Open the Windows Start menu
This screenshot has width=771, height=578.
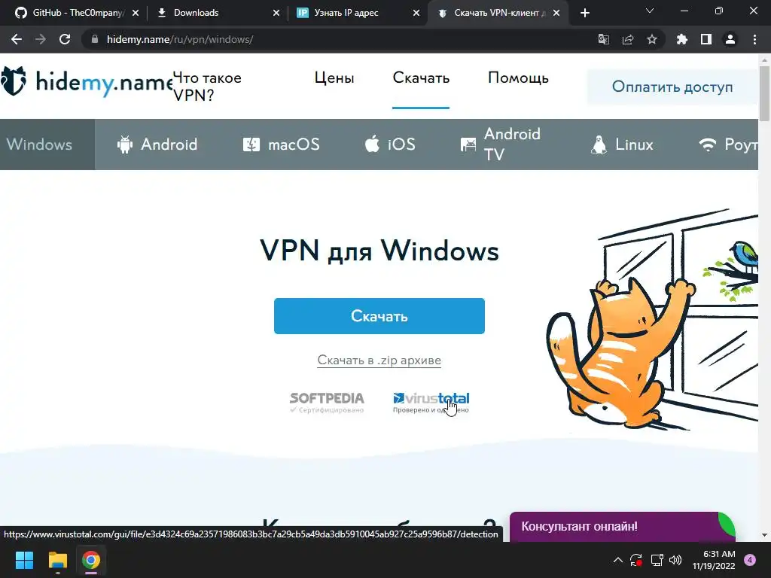24,560
